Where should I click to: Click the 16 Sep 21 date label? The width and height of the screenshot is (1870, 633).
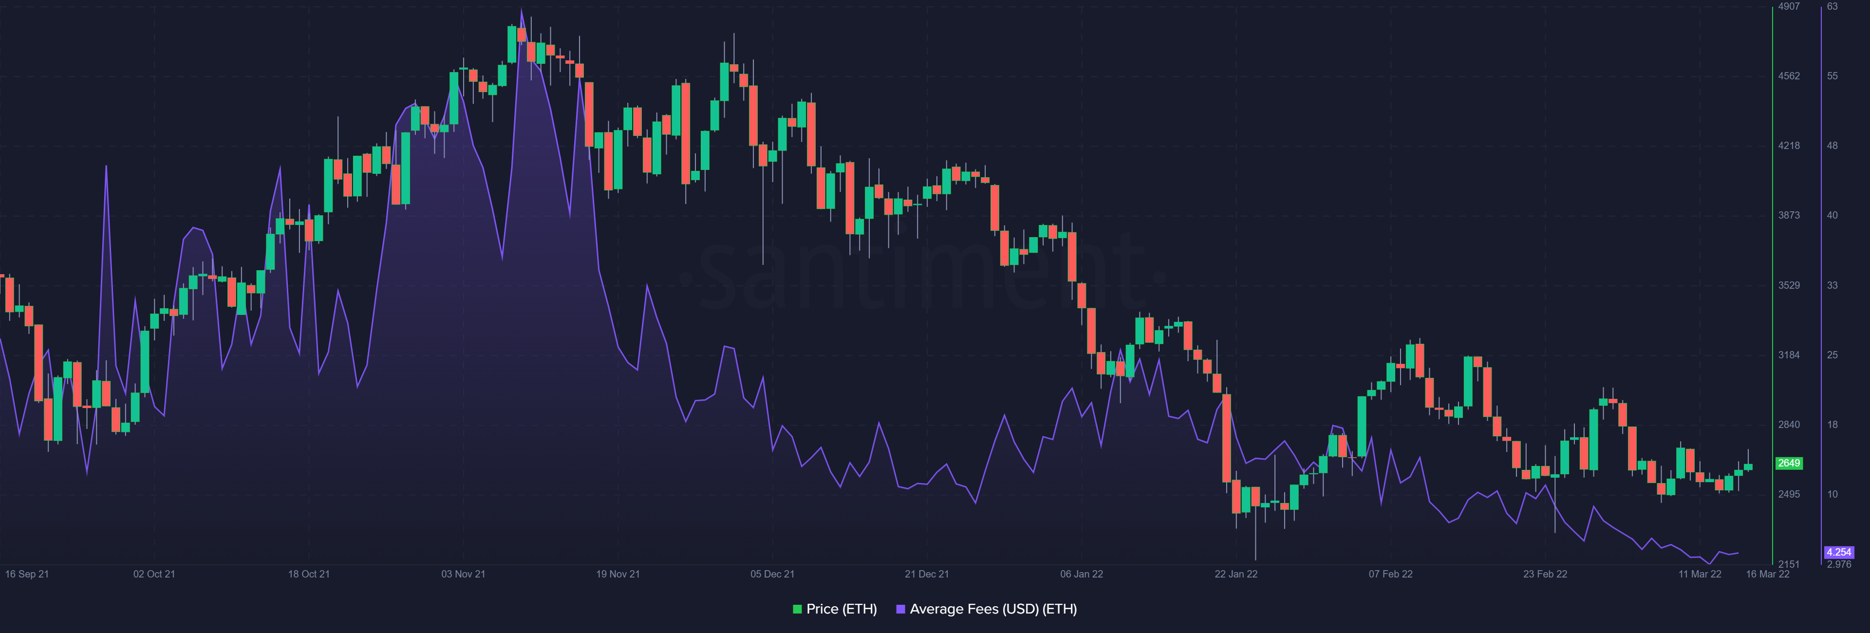click(x=27, y=574)
